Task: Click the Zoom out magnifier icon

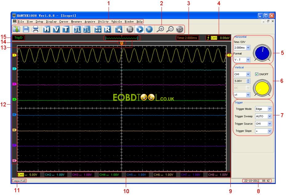Action: 170,29
